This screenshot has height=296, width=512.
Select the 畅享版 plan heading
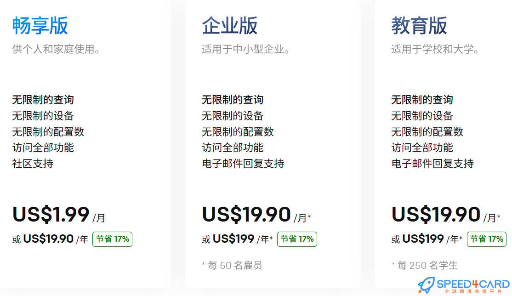[x=40, y=25]
